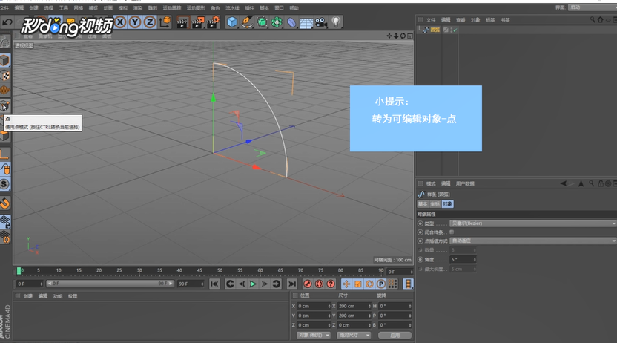This screenshot has height=343, width=617.
Task: Toggle the Z axis lock
Action: click(150, 22)
